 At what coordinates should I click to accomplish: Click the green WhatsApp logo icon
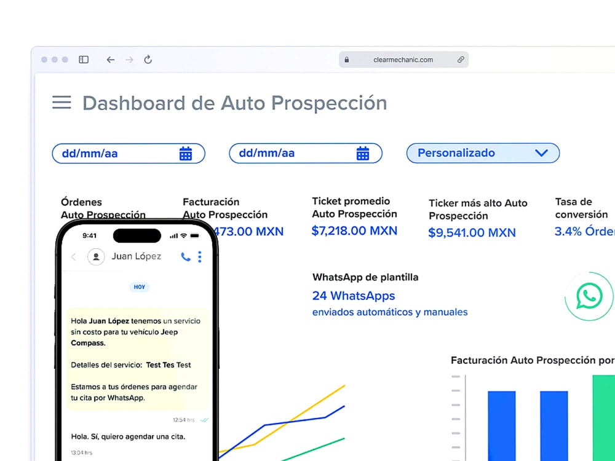[589, 296]
